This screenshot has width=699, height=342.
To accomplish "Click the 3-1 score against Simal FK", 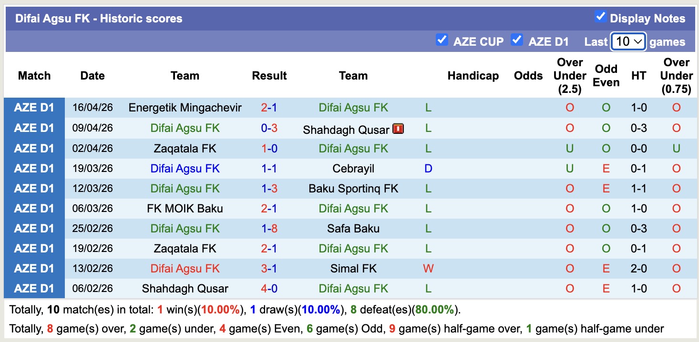I will point(269,269).
